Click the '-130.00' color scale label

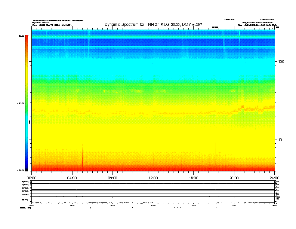point(21,36)
